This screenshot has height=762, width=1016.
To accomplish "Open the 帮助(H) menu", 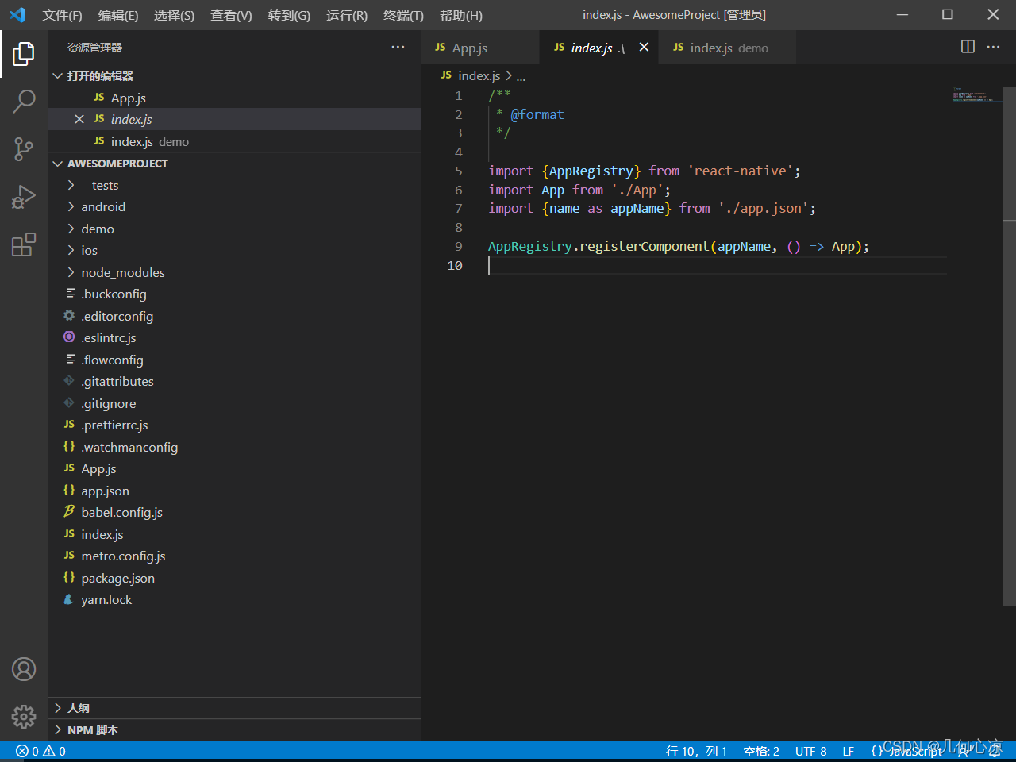I will pyautogui.click(x=461, y=15).
